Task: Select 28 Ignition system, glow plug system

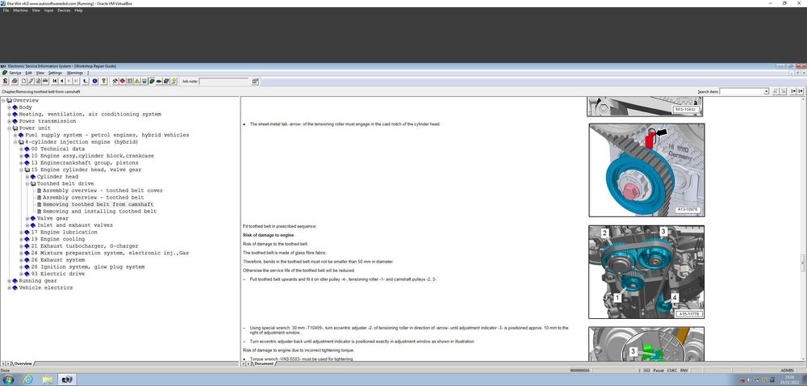Action: click(x=87, y=266)
